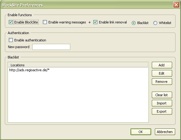The height and width of the screenshot is (140, 181).
Task: Switch to Whitelist mode radio button
Action: 155,23
